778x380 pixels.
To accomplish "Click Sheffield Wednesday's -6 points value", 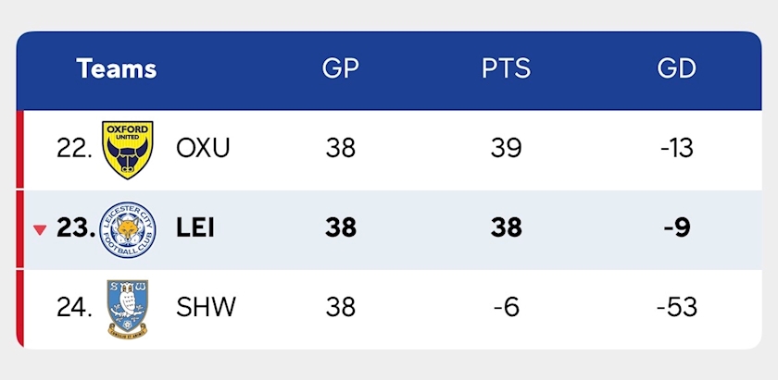I will 506,308.
